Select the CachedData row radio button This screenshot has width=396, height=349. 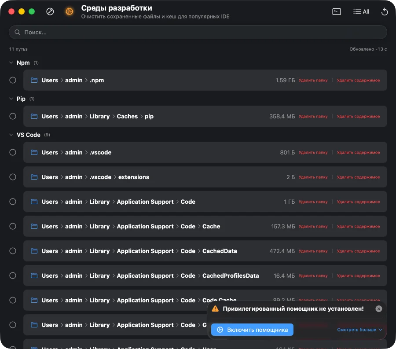(13, 251)
